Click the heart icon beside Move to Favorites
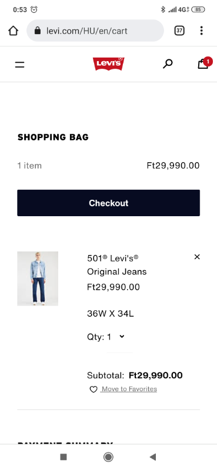The width and height of the screenshot is (217, 470). (94, 389)
